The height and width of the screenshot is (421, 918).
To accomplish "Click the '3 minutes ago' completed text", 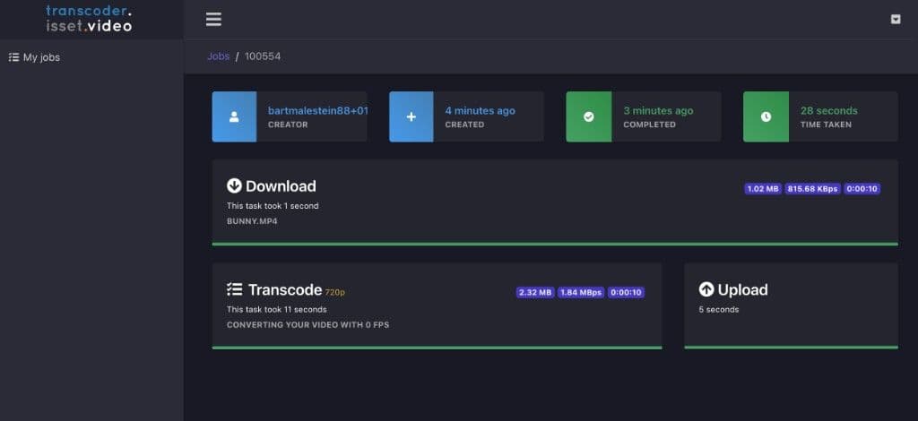I will coord(658,110).
